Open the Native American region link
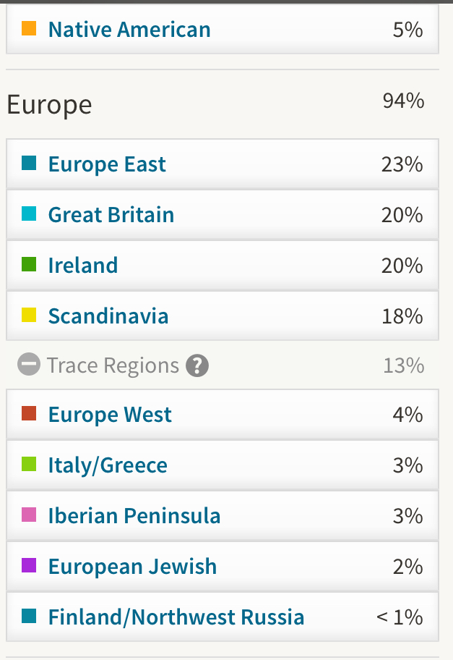 point(129,30)
